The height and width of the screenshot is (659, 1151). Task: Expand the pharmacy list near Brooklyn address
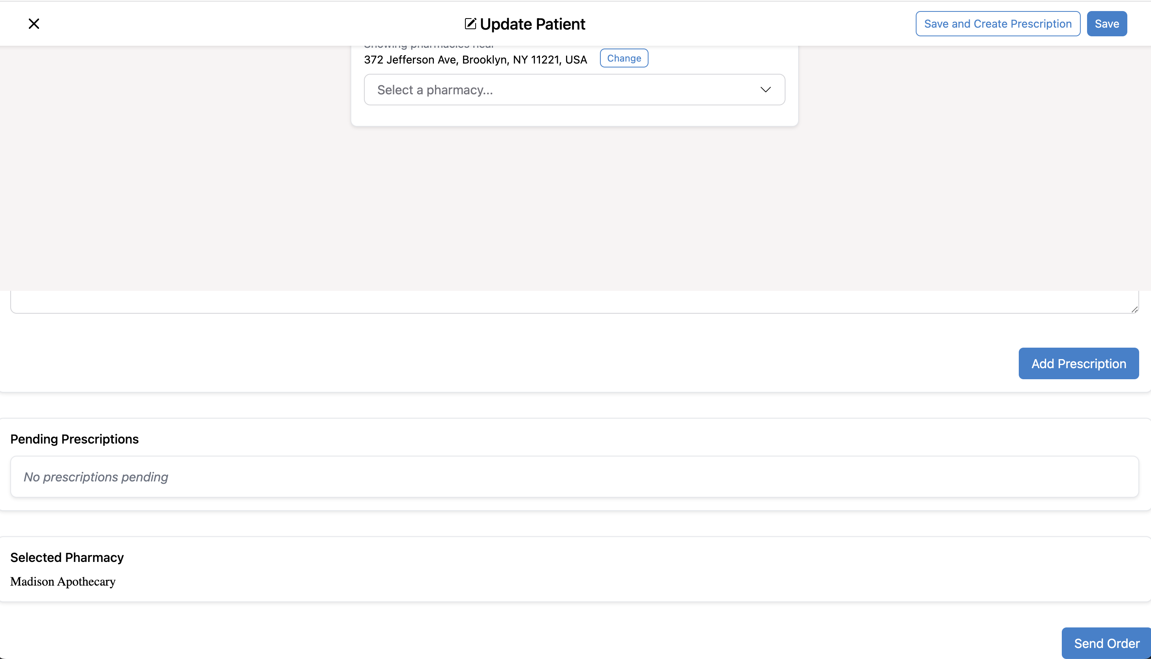[574, 90]
